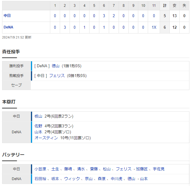This screenshot has height=186, width=190.
Task: Click DeNA 2nd inning score 3
Action: click(x=65, y=28)
